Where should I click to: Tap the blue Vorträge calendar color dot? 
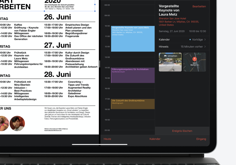point(190,39)
